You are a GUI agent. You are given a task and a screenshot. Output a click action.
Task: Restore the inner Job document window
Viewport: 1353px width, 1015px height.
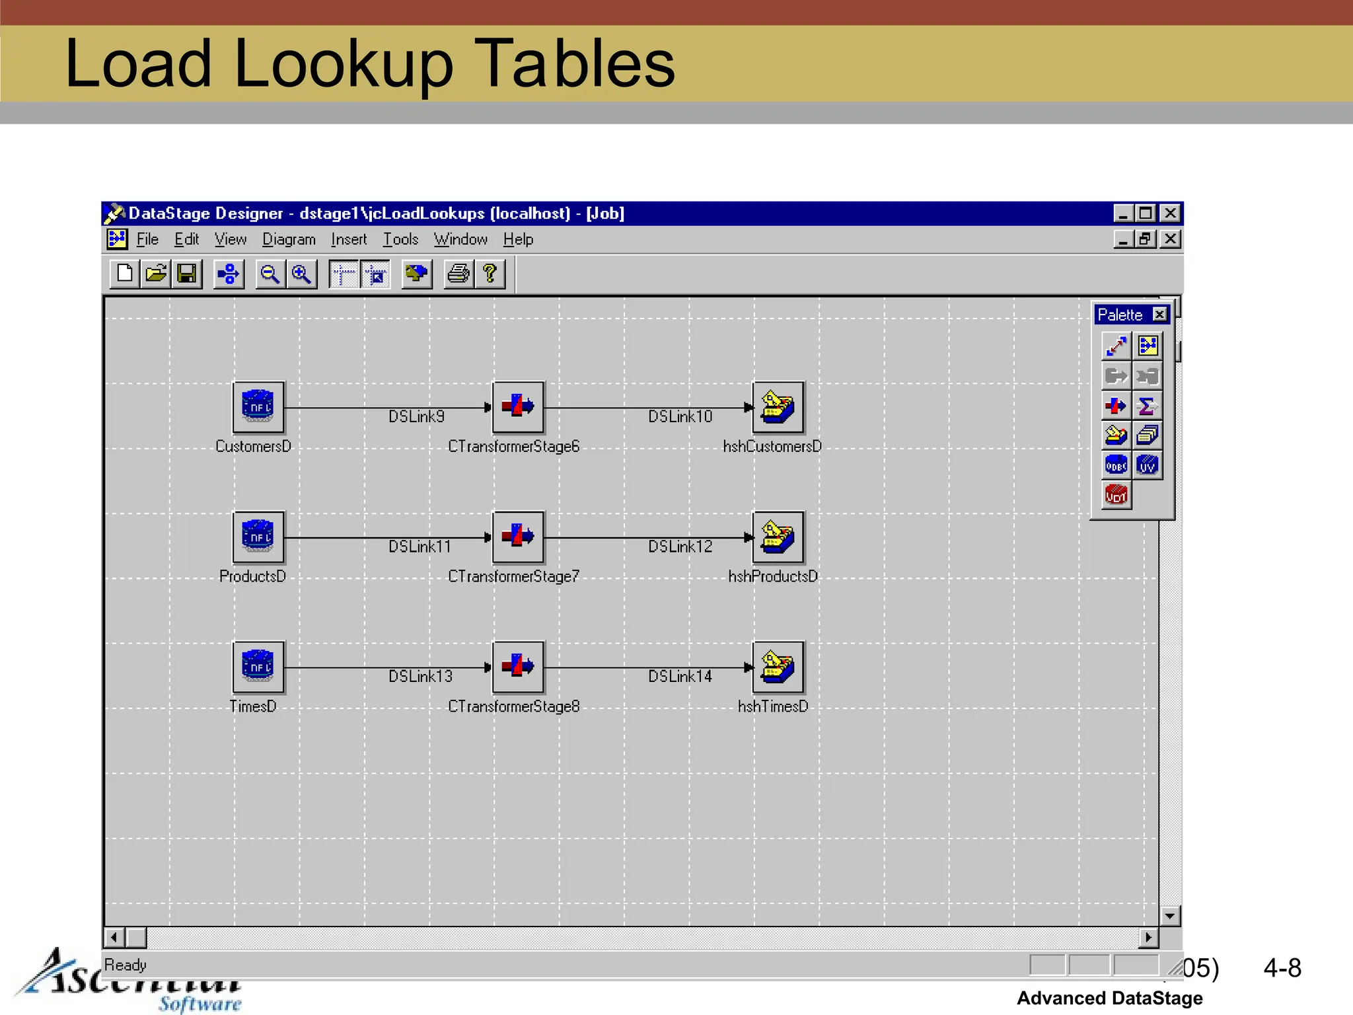pos(1146,239)
